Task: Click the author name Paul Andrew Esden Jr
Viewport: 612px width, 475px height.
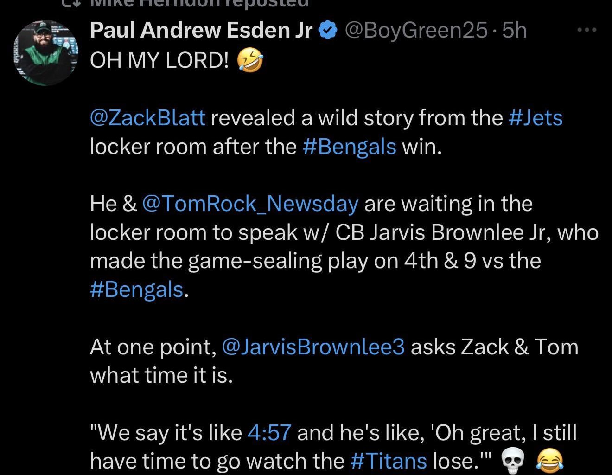Action: coord(202,31)
